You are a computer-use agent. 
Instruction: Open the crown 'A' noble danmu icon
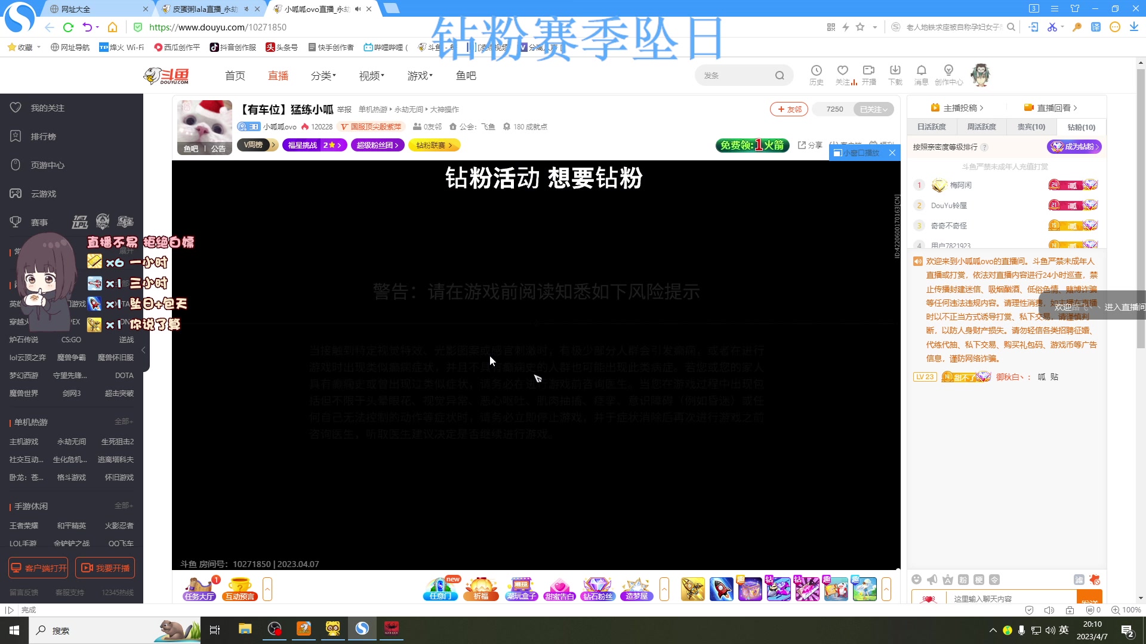(948, 580)
